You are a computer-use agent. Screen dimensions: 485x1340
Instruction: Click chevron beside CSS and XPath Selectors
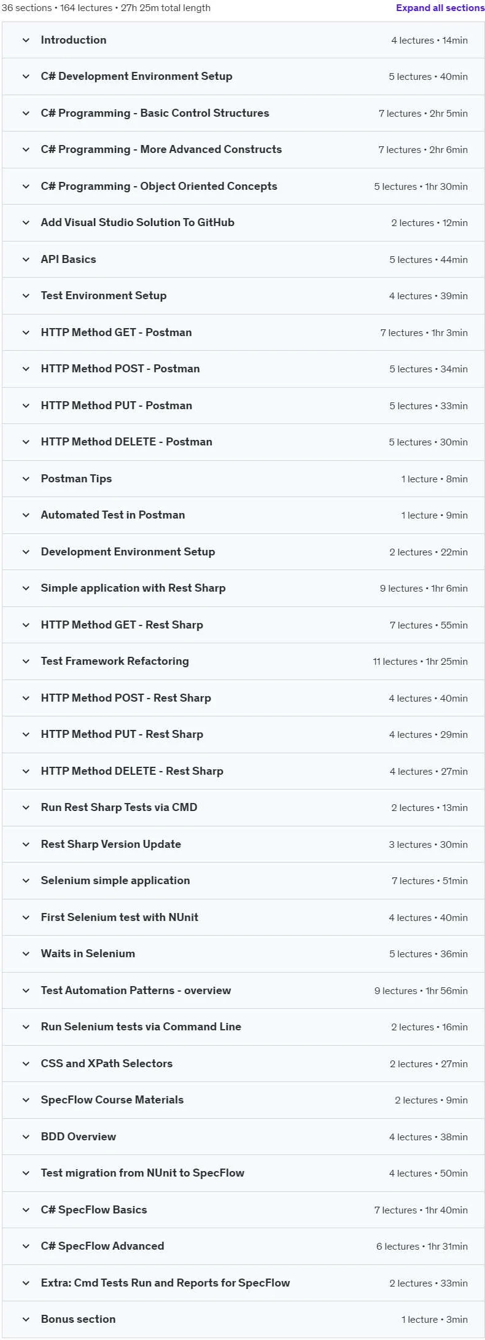pyautogui.click(x=26, y=1064)
